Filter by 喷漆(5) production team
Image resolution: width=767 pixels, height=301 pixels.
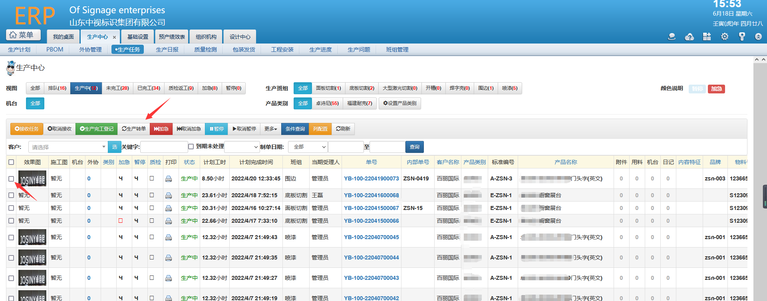[510, 88]
